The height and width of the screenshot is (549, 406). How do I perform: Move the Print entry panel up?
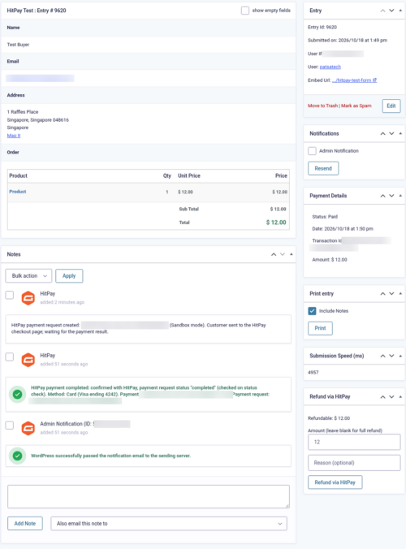(x=383, y=293)
